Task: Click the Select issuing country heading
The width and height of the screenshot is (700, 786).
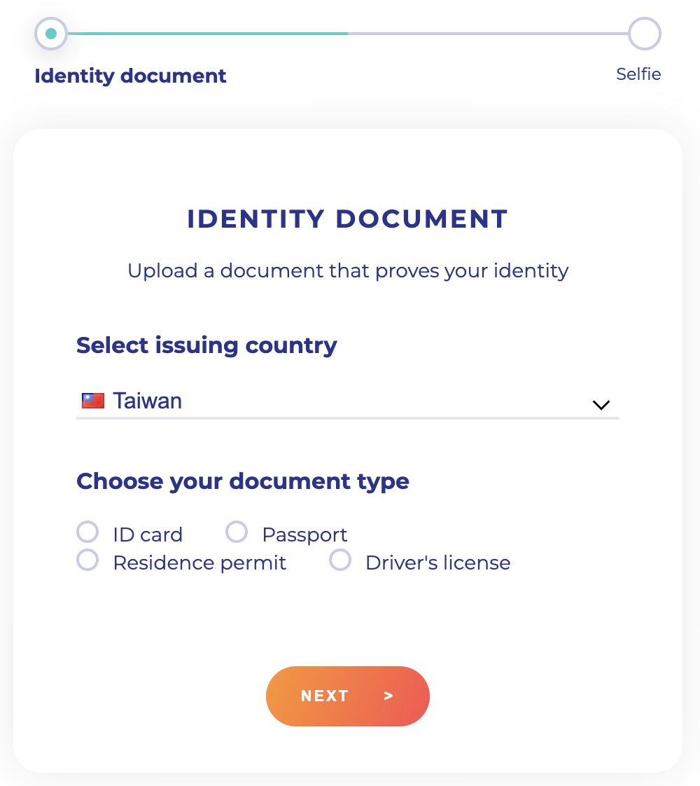Action: 206,345
